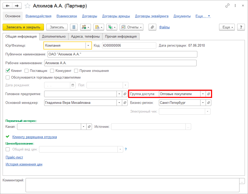Expand the Юр/Физлицо dropdown list
Image resolution: width=248 pixels, height=194 pixels.
pyautogui.click(x=88, y=46)
